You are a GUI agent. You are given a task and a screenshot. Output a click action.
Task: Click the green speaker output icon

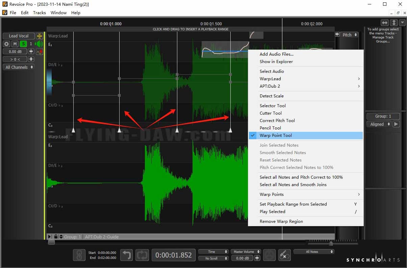tap(39, 44)
